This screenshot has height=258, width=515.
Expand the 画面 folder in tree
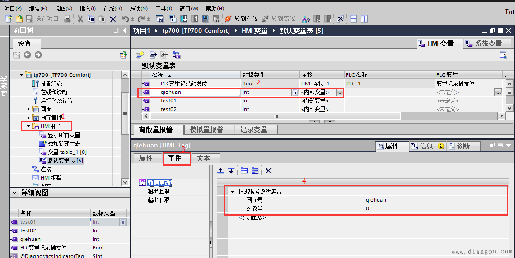pyautogui.click(x=28, y=109)
